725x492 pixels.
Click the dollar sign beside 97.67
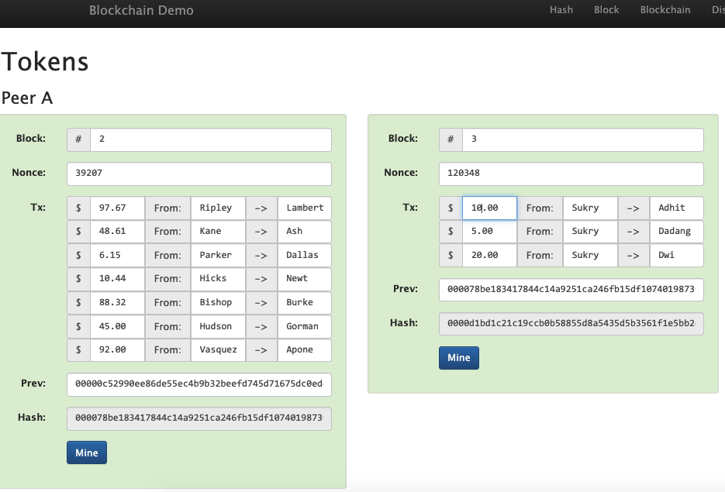78,208
